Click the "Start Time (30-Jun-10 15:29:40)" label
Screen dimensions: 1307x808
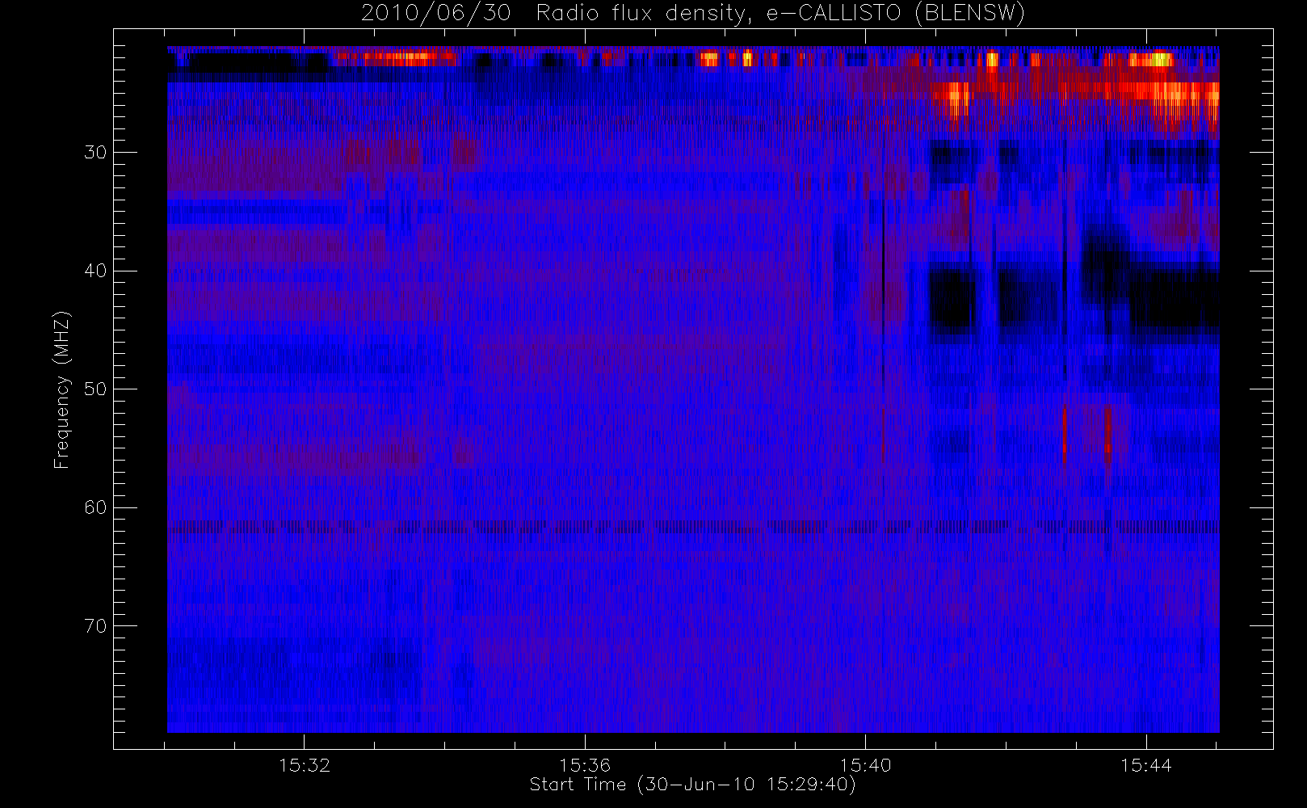(692, 785)
